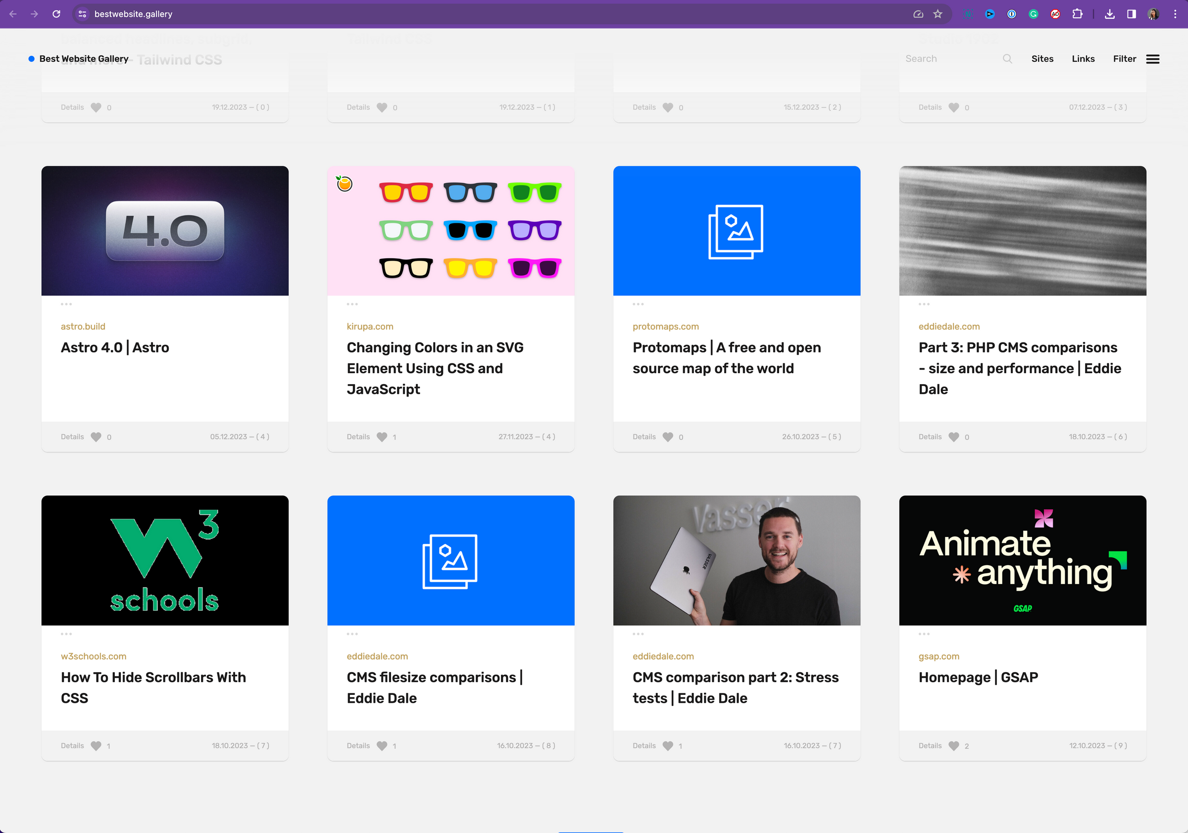The height and width of the screenshot is (833, 1188).
Task: Switch to the Links section
Action: 1083,58
